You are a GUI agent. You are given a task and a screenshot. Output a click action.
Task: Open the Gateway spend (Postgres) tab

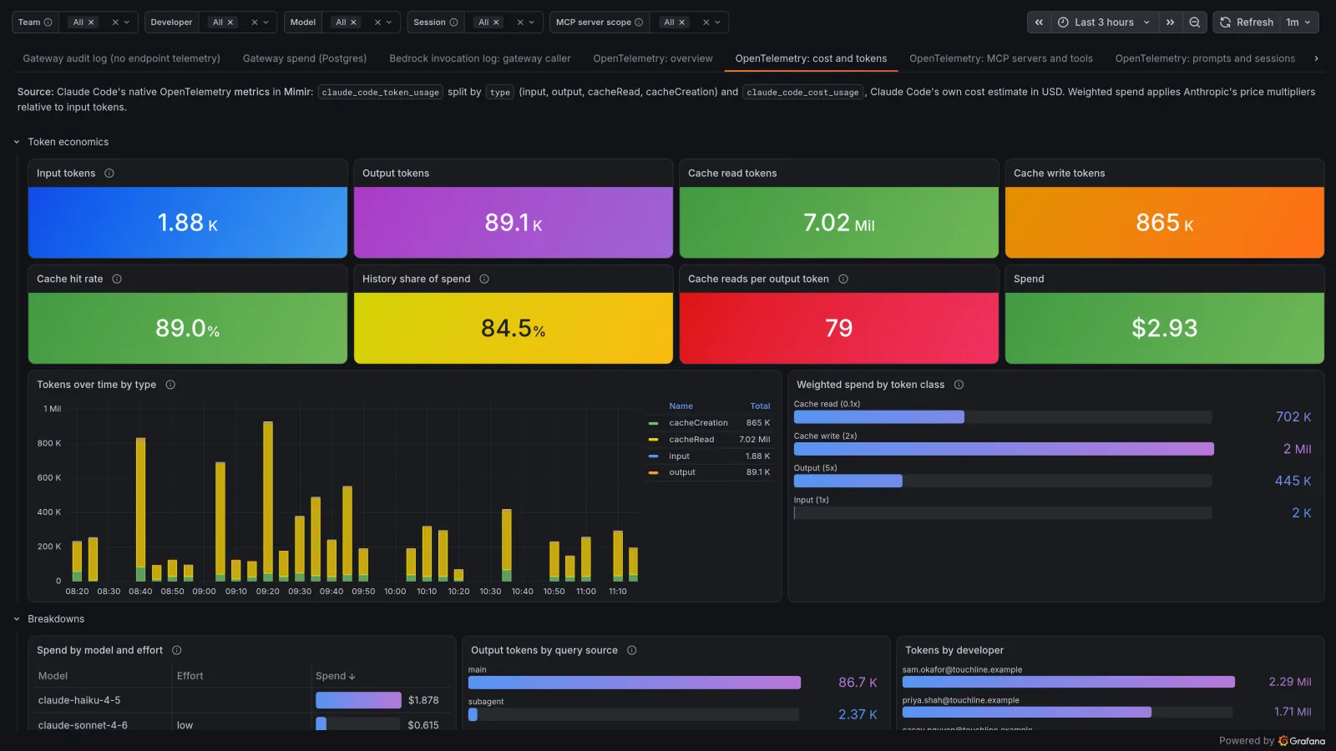click(x=305, y=58)
